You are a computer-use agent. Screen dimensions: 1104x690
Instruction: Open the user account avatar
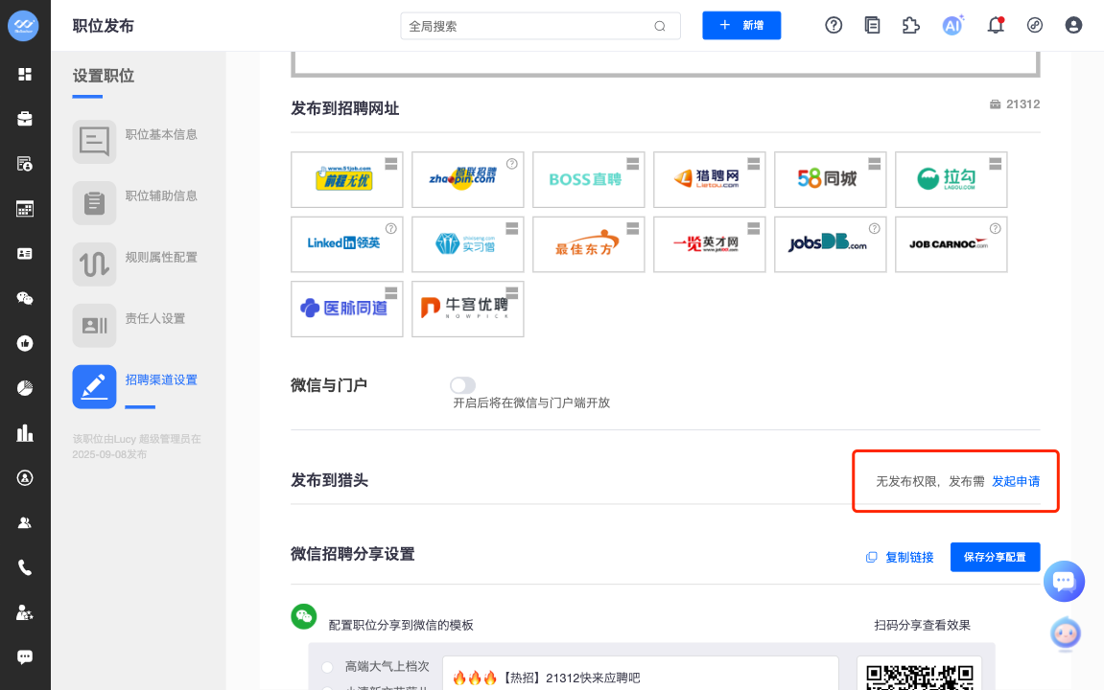pos(1073,25)
